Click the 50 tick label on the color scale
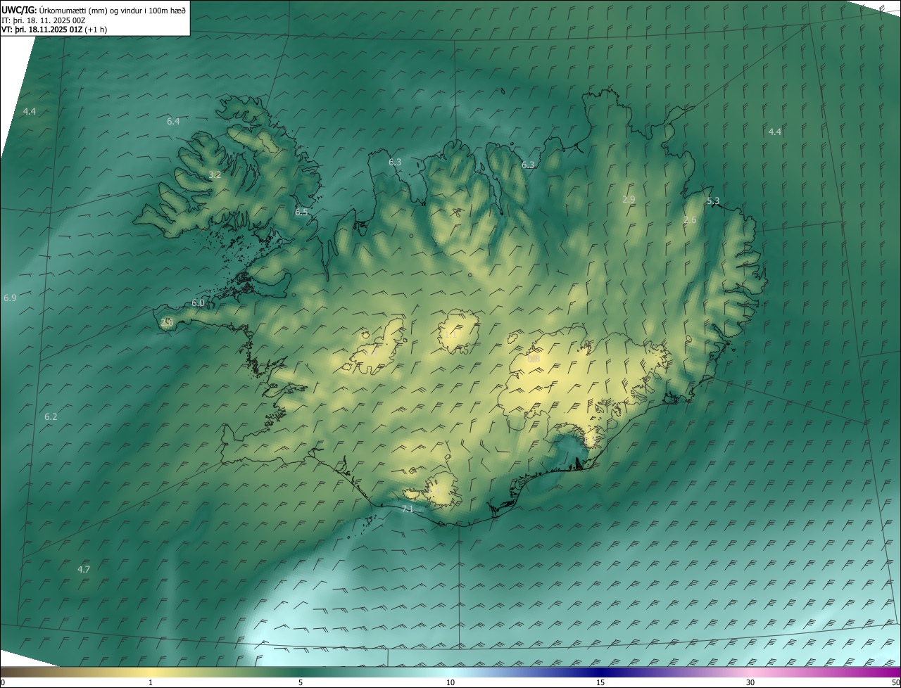Viewport: 901px width, 688px height. pyautogui.click(x=895, y=682)
